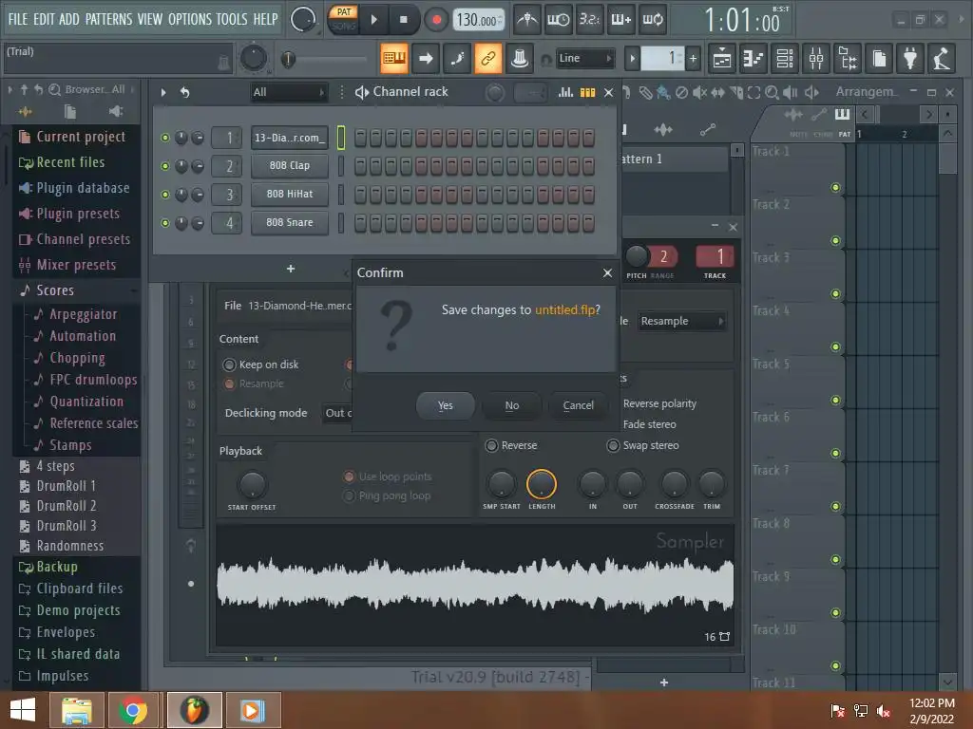Click No in the Confirm dialog

click(x=511, y=405)
